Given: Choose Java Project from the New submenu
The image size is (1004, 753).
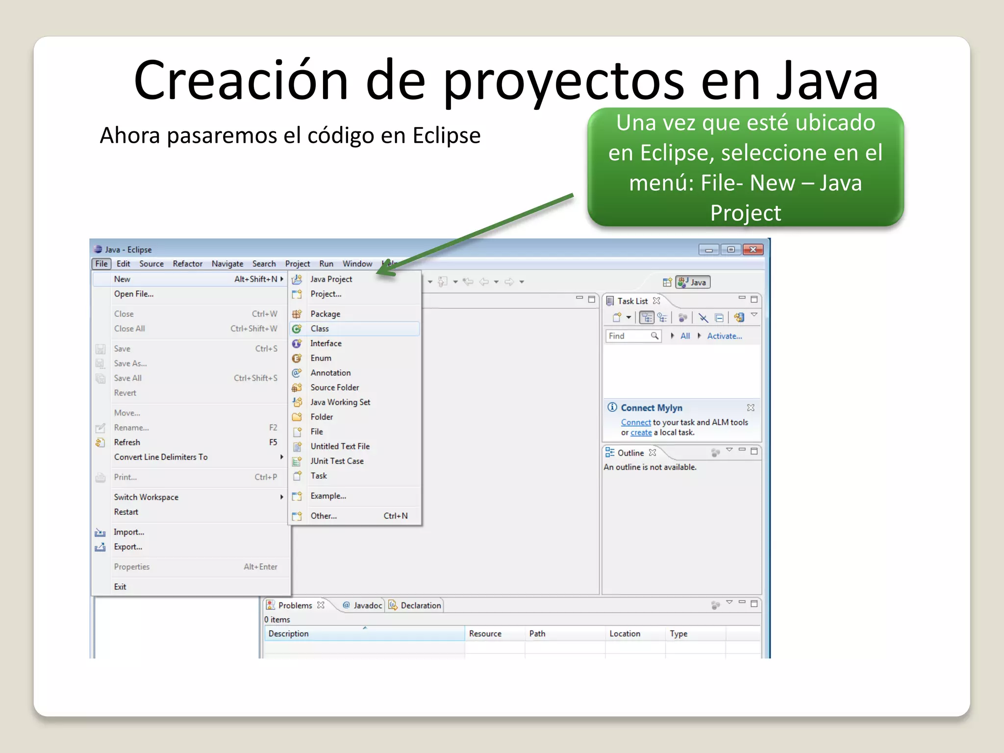Looking at the screenshot, I should tap(355, 279).
